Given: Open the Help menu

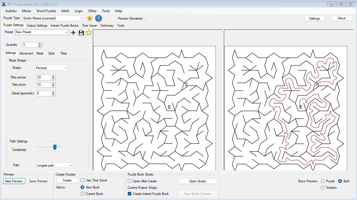Looking at the screenshot, I should [119, 11].
